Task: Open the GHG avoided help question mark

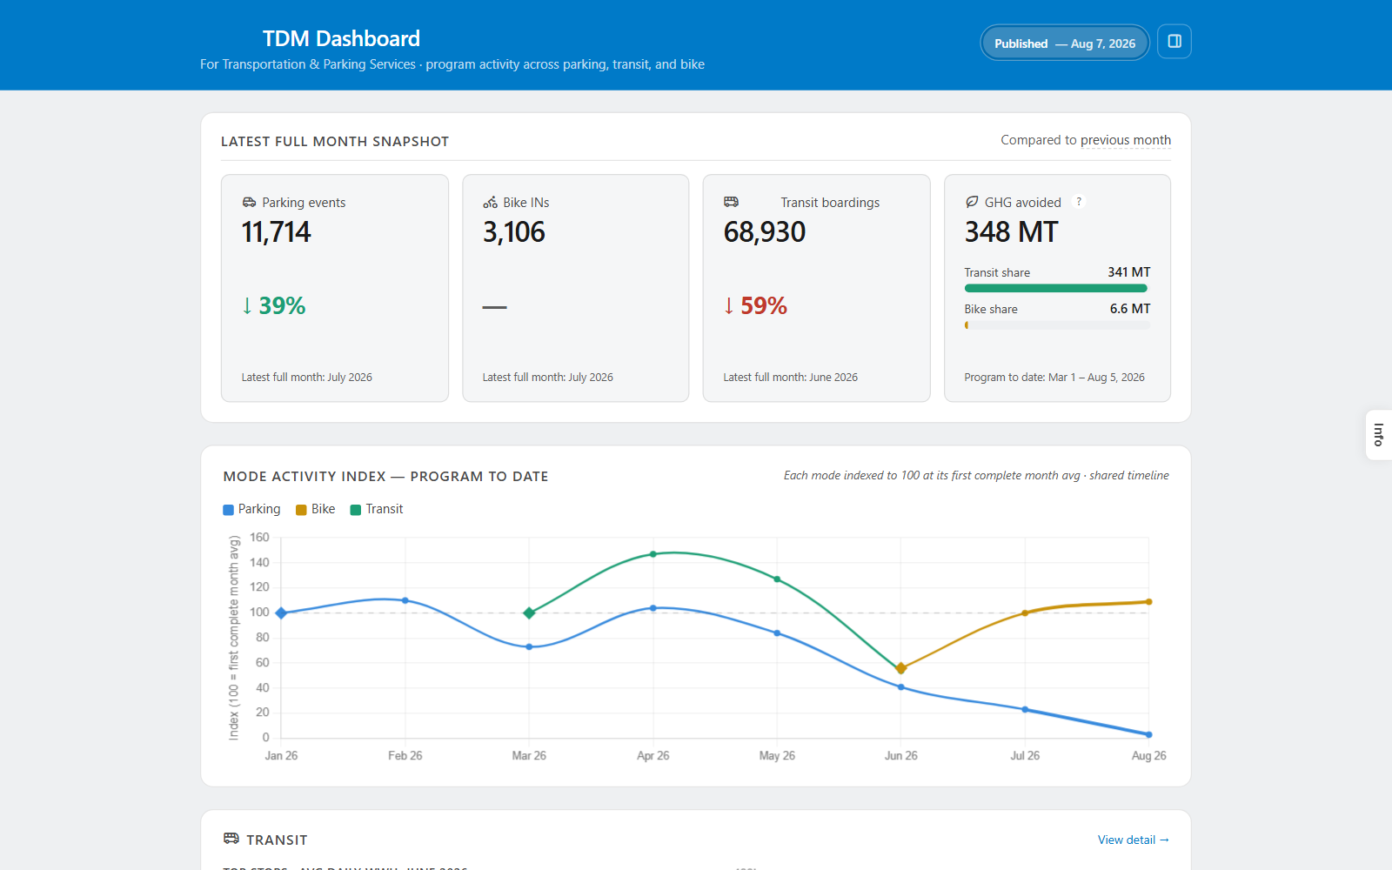Action: (1079, 201)
